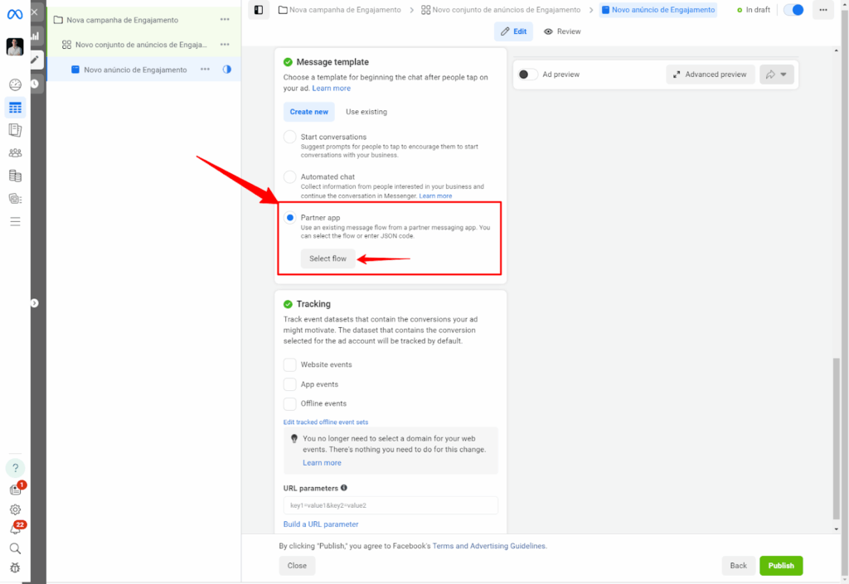
Task: Select the Automated chat radio option
Action: tap(289, 176)
